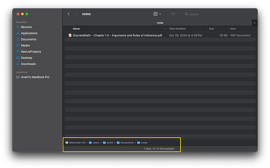Jump to andrii in the path bar
The image size is (270, 168).
pyautogui.click(x=110, y=143)
